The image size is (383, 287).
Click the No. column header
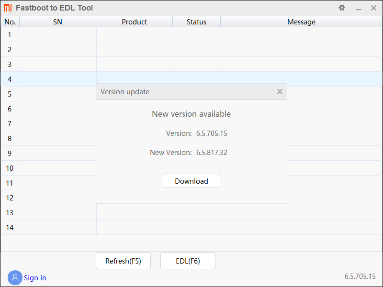(10, 22)
